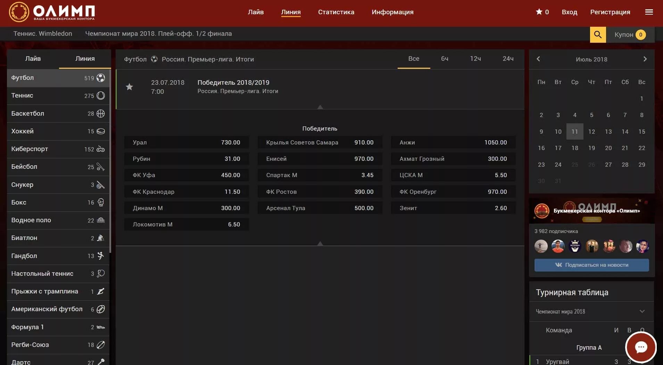The image size is (663, 365).
Task: Click the Formula 1 car icon
Action: point(101,327)
